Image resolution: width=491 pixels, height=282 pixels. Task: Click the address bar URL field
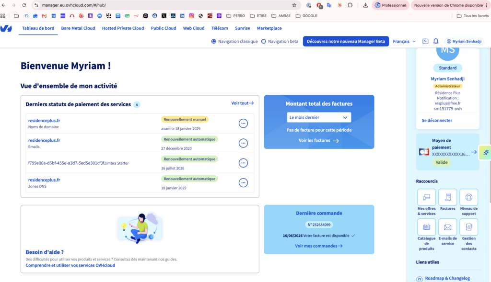(166, 5)
